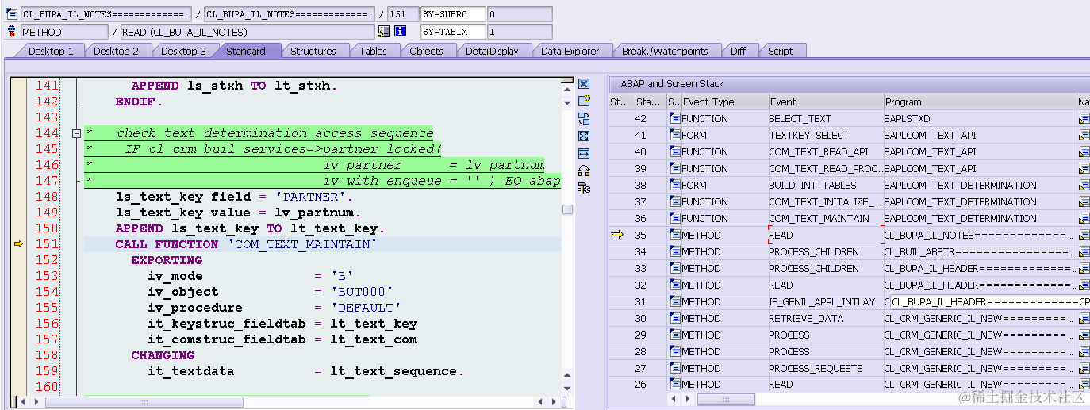Click the Program column header
Viewport: 1090px width, 410px height.
pos(980,102)
